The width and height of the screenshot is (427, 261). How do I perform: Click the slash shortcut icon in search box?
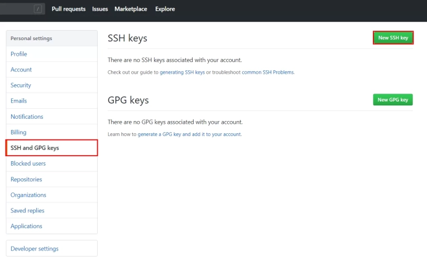pos(38,9)
